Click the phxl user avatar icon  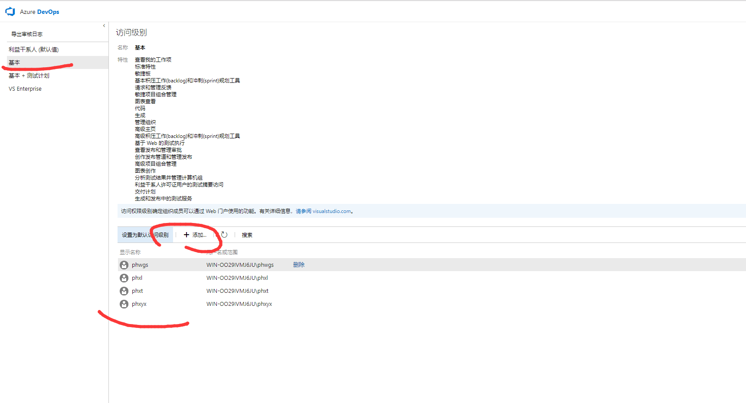pos(124,278)
